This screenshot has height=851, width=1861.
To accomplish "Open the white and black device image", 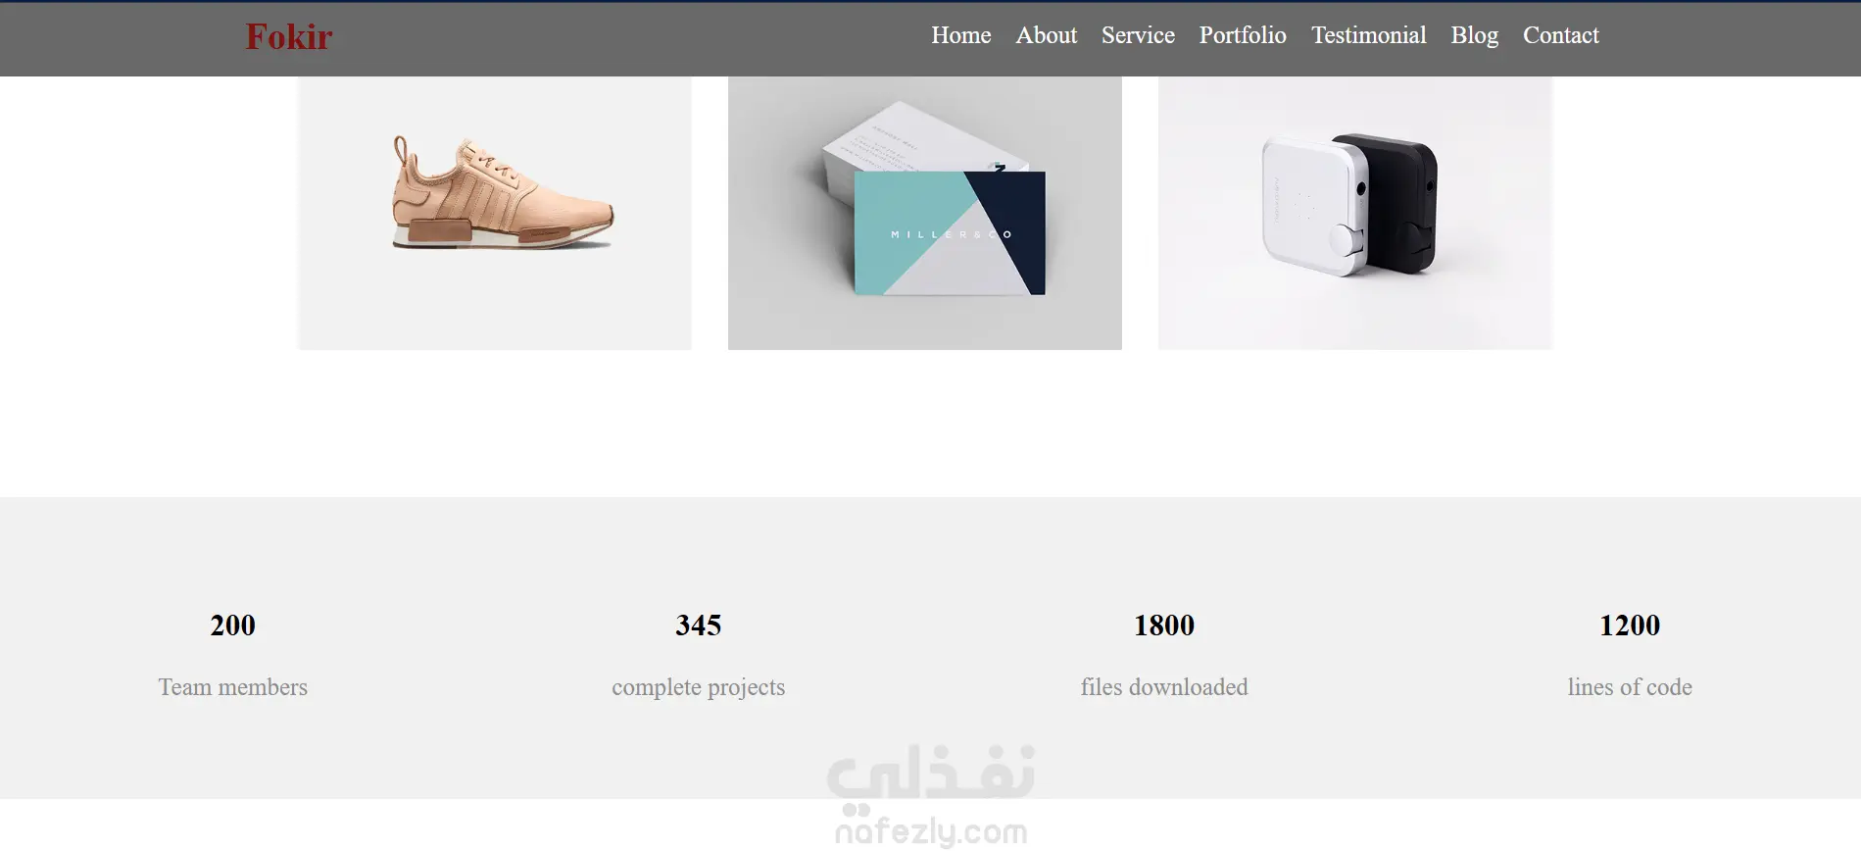I will pyautogui.click(x=1355, y=213).
